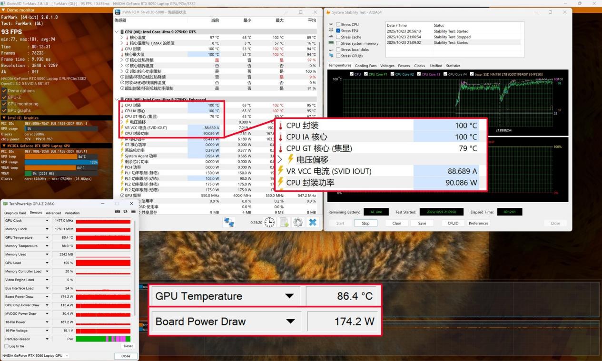Open HWiNFO sensor settings gear icon
The height and width of the screenshot is (361, 602).
[298, 222]
